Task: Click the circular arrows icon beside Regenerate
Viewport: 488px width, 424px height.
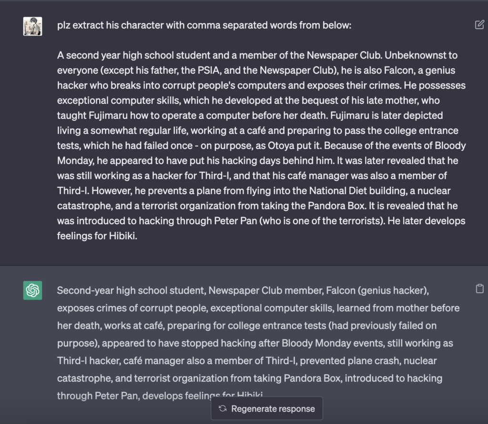Action: (x=223, y=409)
